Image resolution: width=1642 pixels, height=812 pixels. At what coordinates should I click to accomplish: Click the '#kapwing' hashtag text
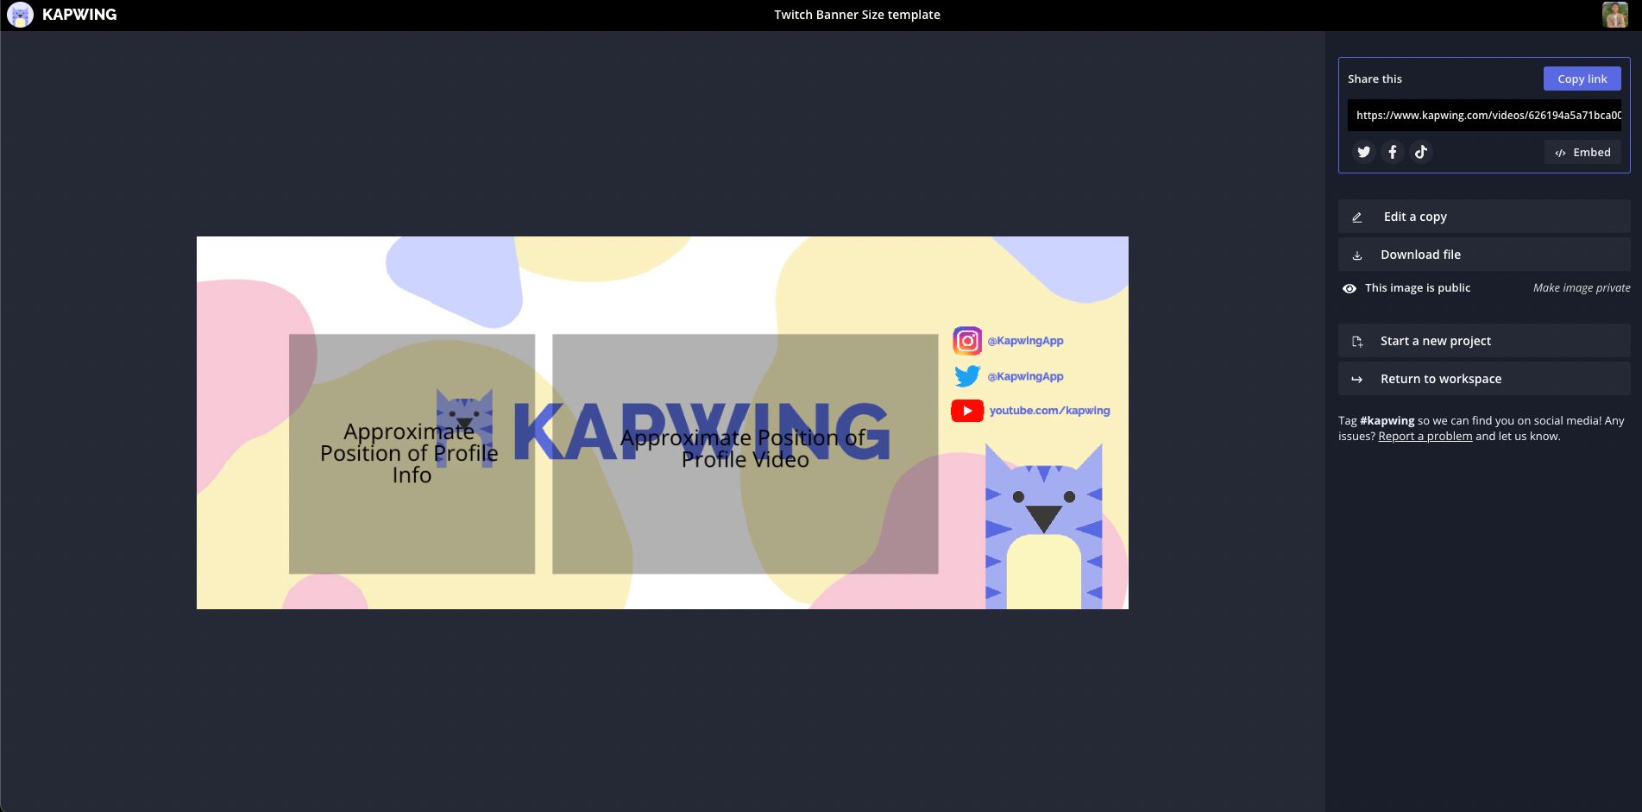coord(1387,421)
